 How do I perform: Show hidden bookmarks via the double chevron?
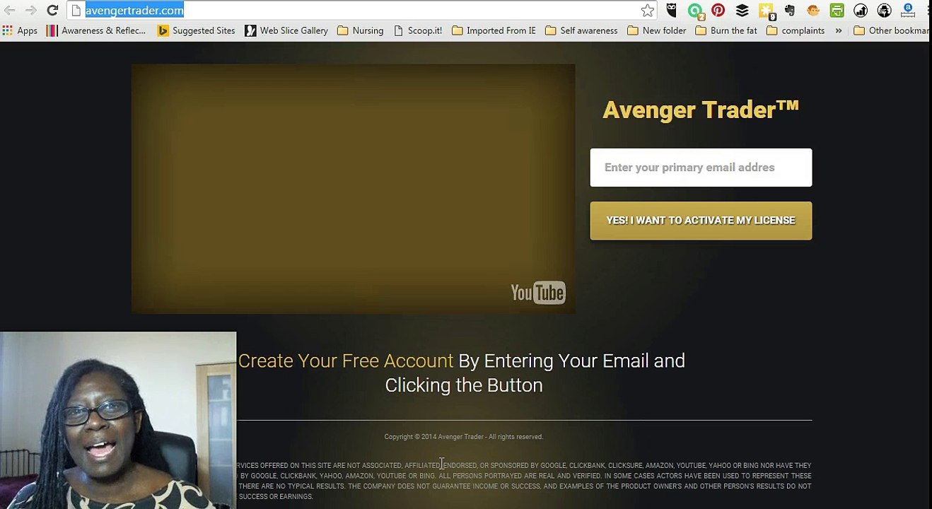[839, 30]
